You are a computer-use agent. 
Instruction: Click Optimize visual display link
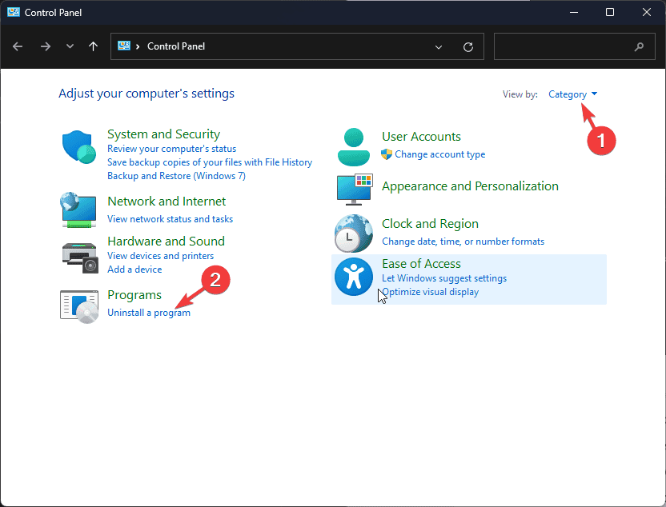coord(431,292)
